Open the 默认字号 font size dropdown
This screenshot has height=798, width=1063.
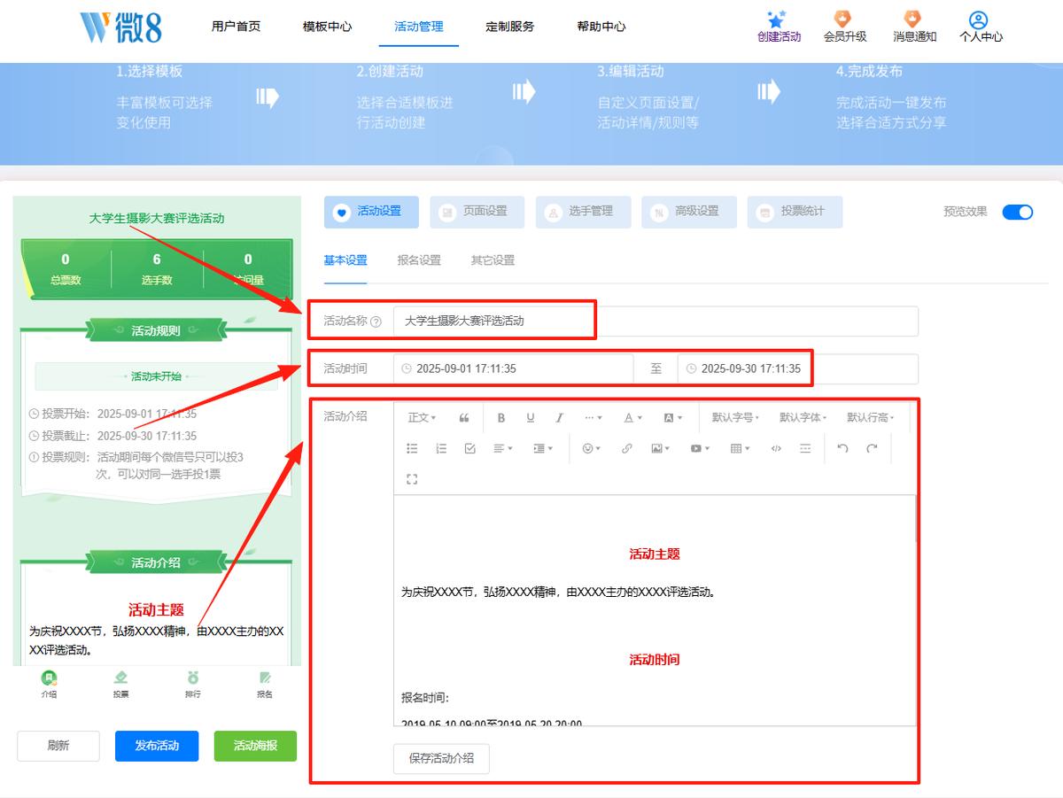click(735, 418)
